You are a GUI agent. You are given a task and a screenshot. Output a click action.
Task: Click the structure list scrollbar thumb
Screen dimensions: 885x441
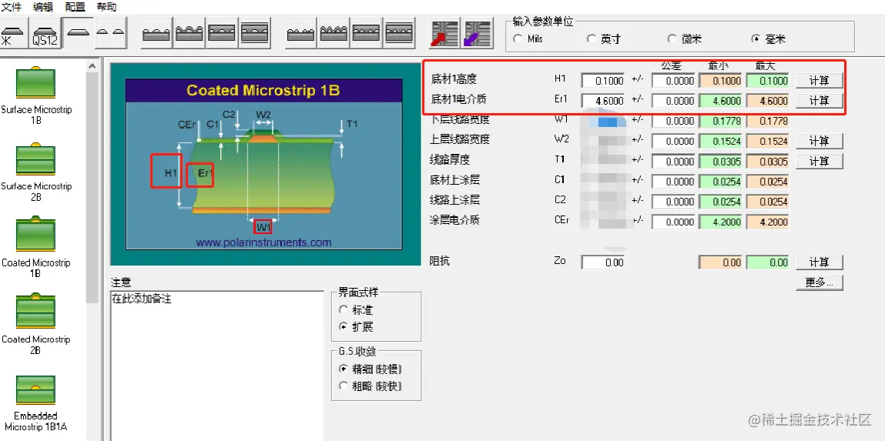pos(92,186)
